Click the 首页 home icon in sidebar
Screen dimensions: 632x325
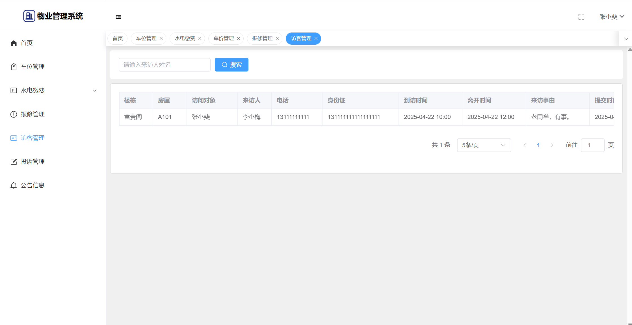coord(14,43)
